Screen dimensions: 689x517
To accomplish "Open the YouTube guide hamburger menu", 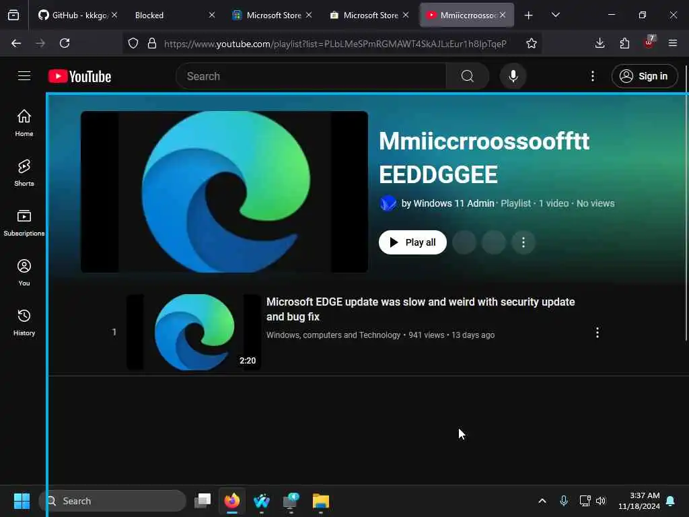I will [24, 76].
